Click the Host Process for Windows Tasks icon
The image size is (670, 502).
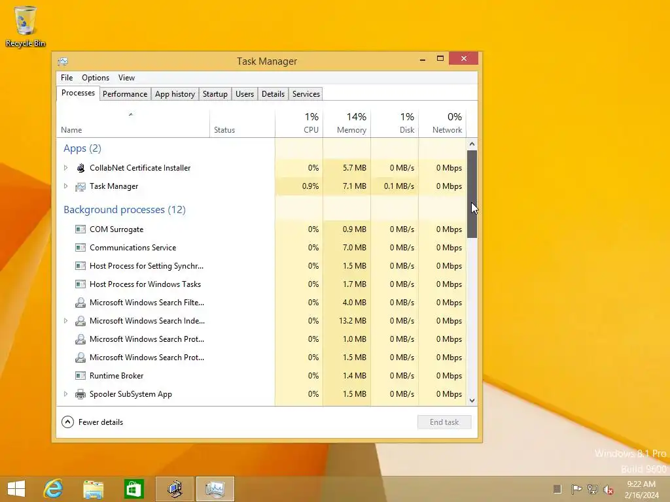click(80, 284)
